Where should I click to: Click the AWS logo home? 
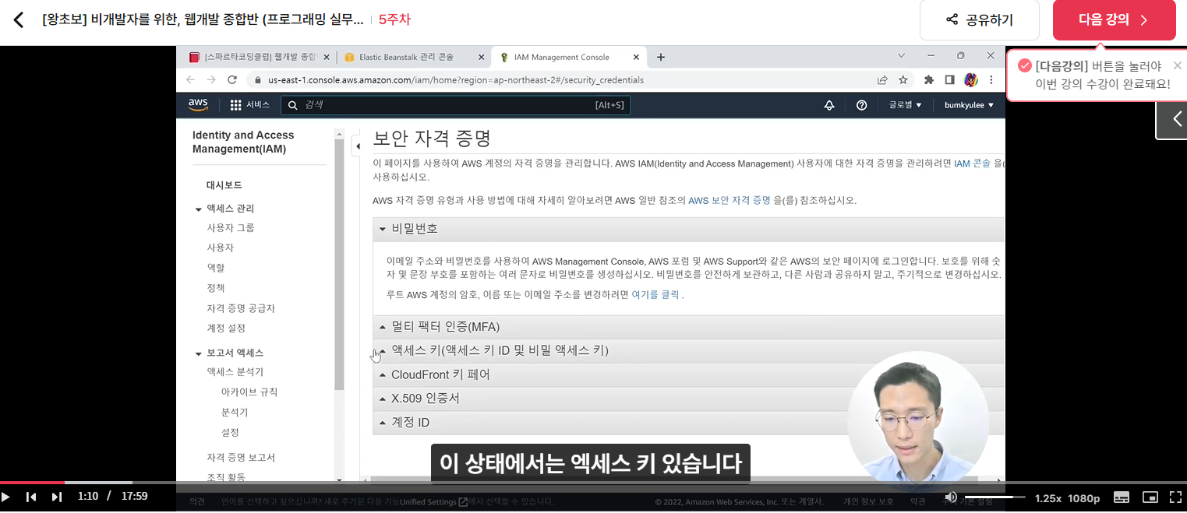[x=198, y=105]
